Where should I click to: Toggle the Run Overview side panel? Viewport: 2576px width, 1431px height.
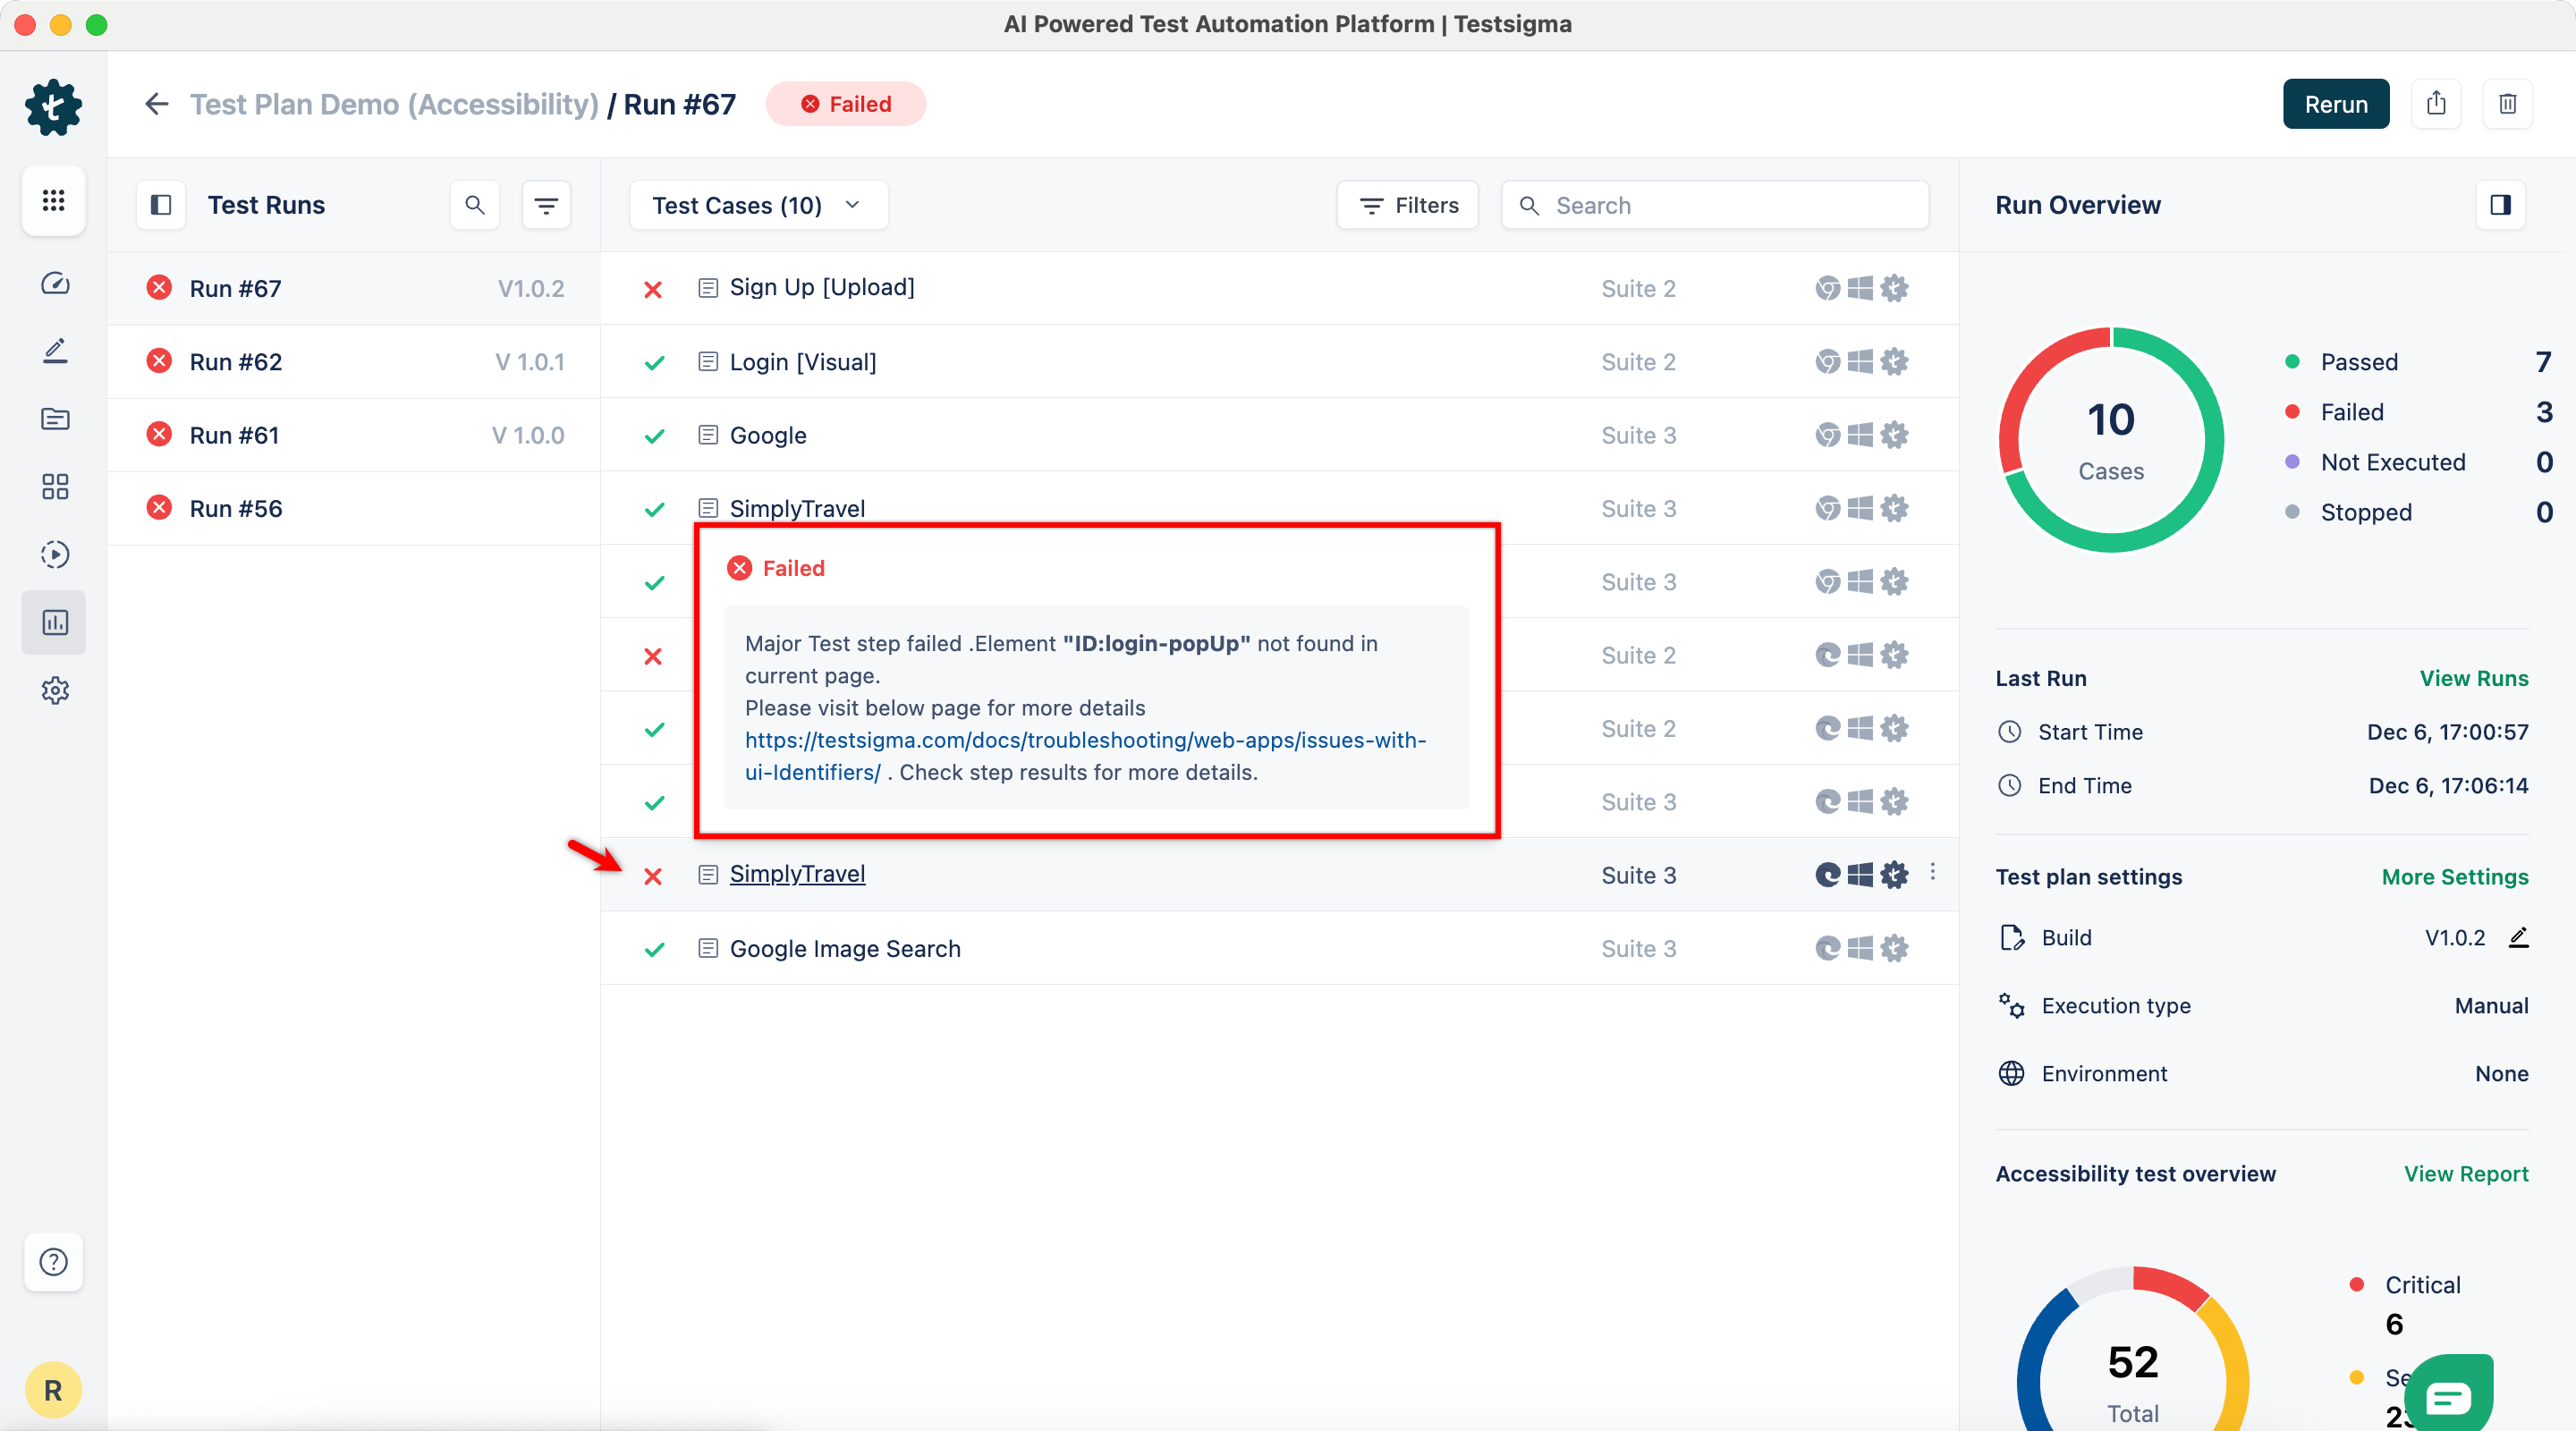(2500, 205)
